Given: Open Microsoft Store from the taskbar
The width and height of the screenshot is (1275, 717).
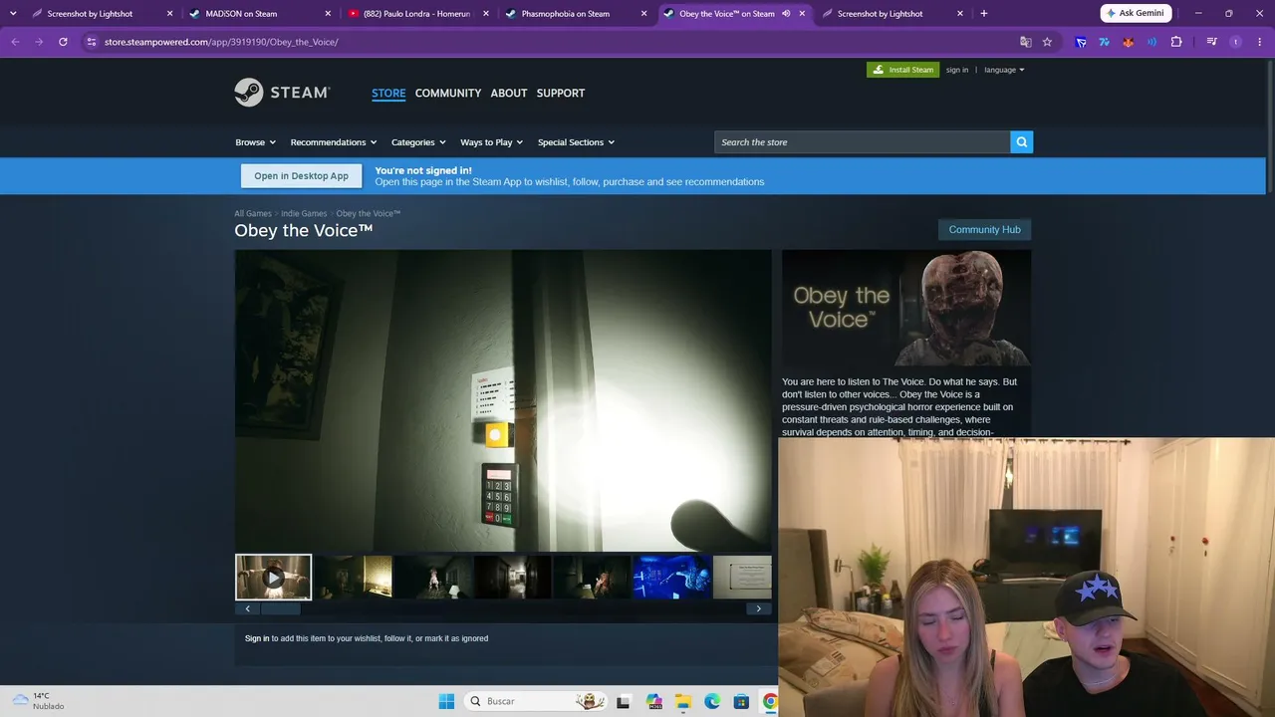Looking at the screenshot, I should click(741, 701).
